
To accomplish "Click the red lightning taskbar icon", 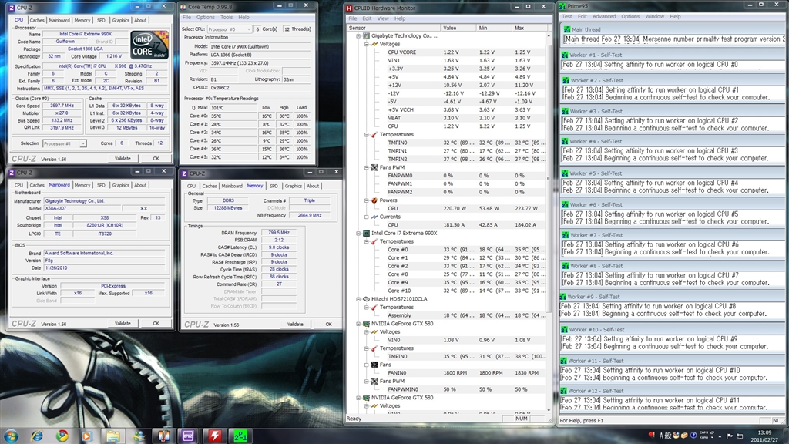I will click(x=214, y=436).
